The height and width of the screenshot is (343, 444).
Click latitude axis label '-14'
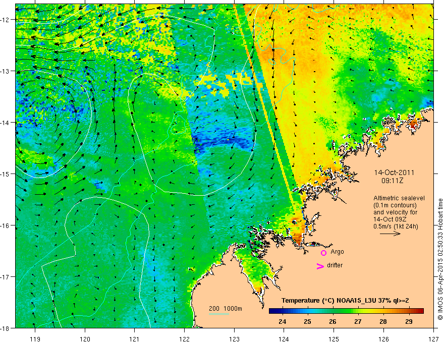[x=6, y=123]
